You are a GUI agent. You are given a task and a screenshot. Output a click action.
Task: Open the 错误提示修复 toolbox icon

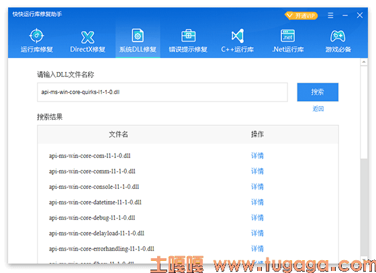pos(188,36)
